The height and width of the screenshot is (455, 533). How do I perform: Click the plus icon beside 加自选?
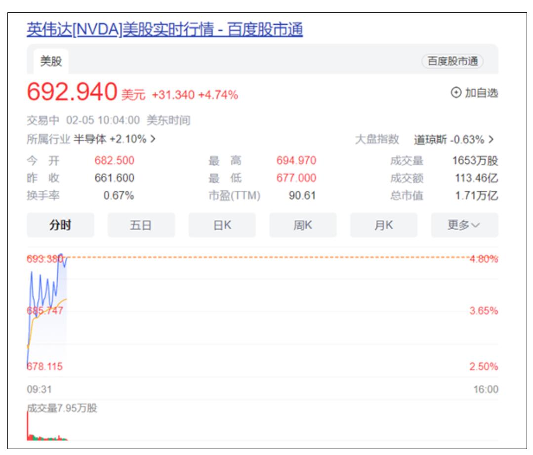(x=456, y=92)
